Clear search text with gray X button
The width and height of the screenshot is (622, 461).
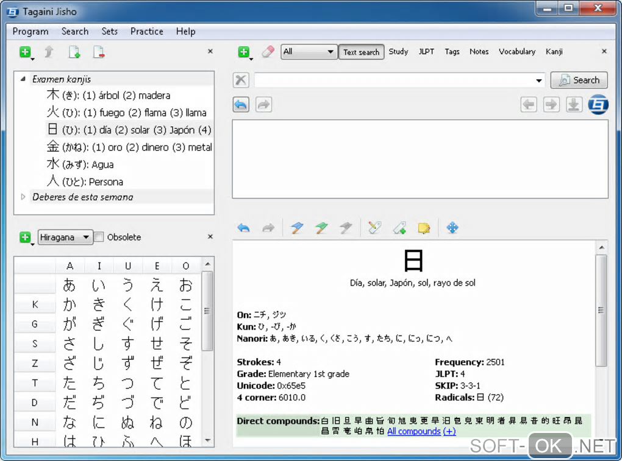(x=241, y=80)
